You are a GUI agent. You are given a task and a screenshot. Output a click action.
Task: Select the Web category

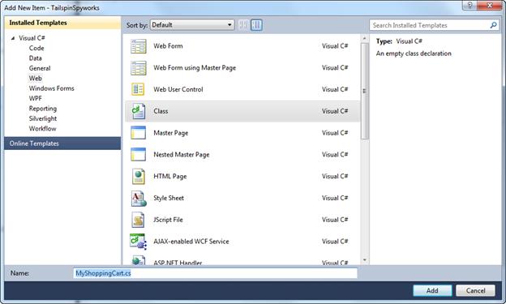35,78
